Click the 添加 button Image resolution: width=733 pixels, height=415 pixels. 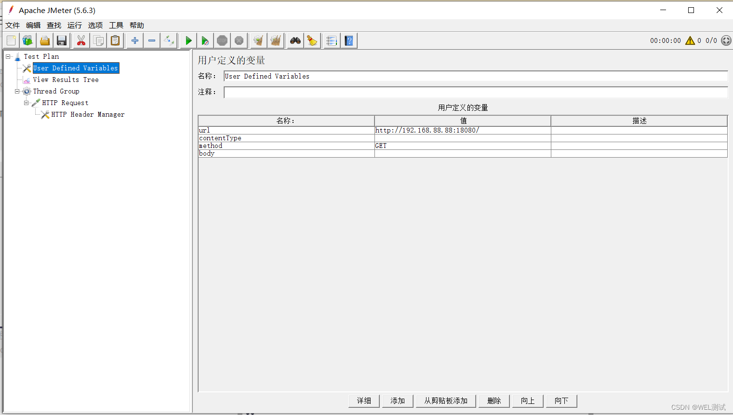(398, 401)
